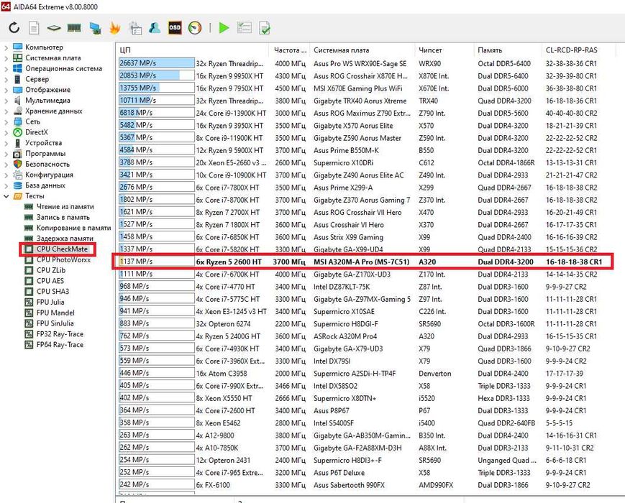Select the Запись в память test
625x503 pixels.
pos(63,217)
